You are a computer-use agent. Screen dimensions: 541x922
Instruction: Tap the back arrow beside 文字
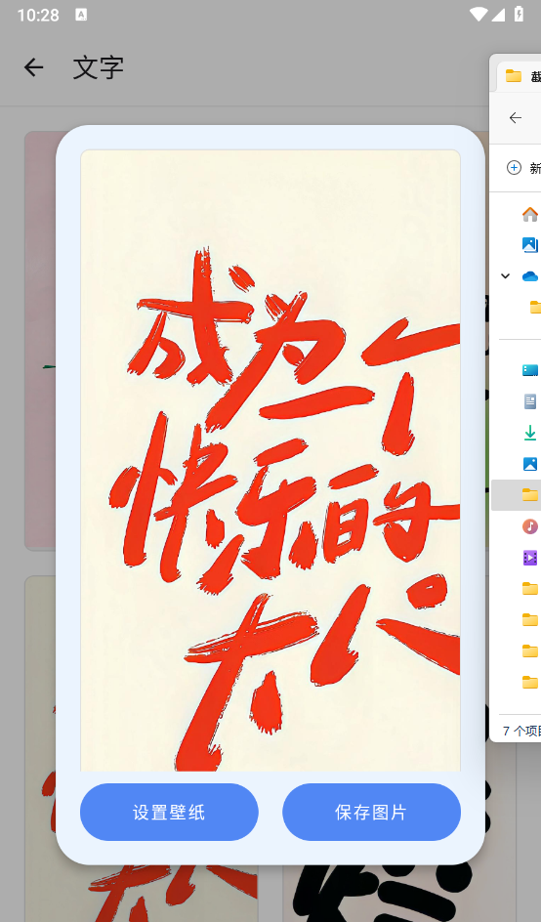pyautogui.click(x=33, y=67)
